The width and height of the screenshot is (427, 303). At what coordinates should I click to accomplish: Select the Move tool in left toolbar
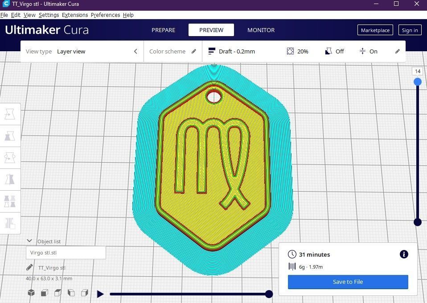tap(10, 115)
